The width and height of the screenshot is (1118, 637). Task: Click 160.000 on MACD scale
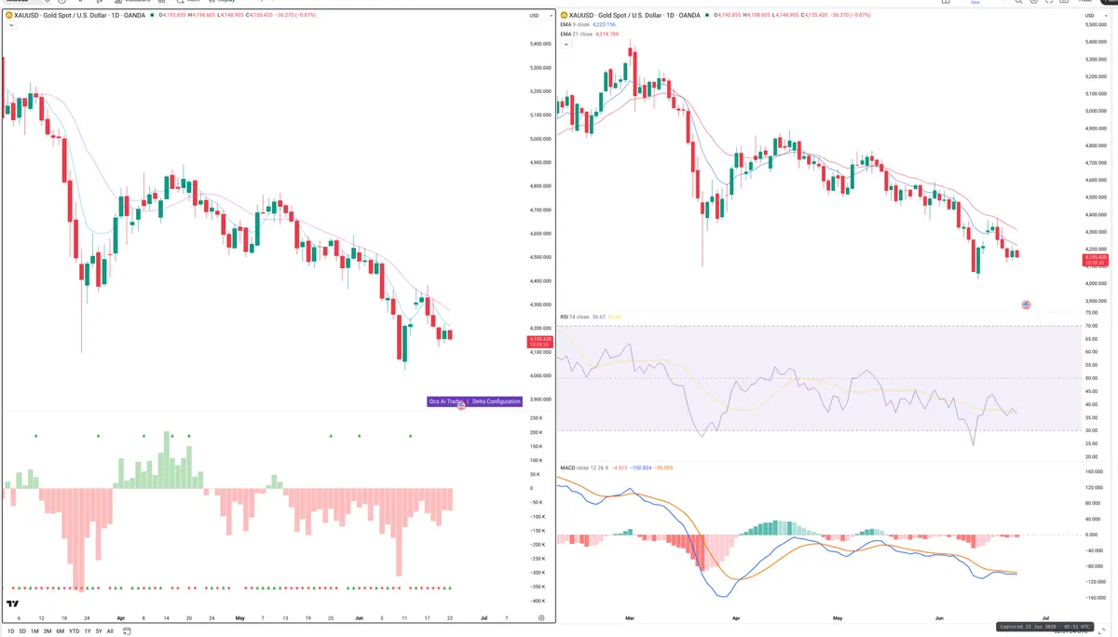pyautogui.click(x=1094, y=471)
